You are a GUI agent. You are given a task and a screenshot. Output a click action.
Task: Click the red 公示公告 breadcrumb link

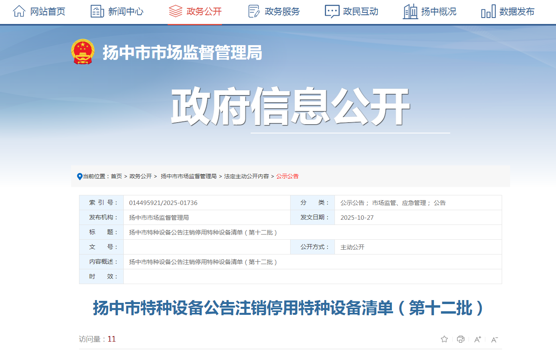click(287, 176)
